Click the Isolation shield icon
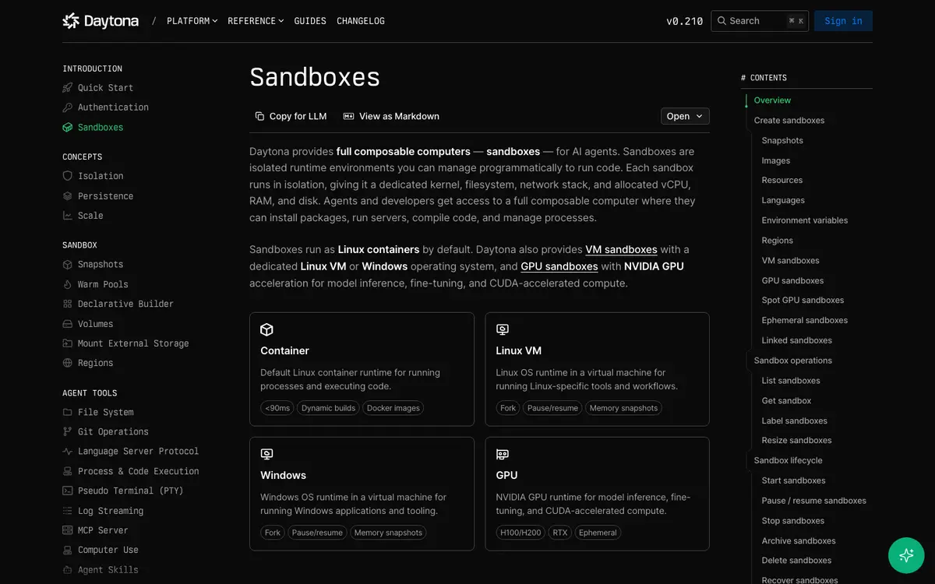The width and height of the screenshot is (935, 584). coord(68,176)
